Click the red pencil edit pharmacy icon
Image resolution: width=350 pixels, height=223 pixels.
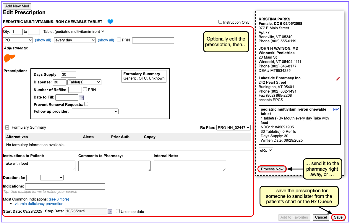338,79
